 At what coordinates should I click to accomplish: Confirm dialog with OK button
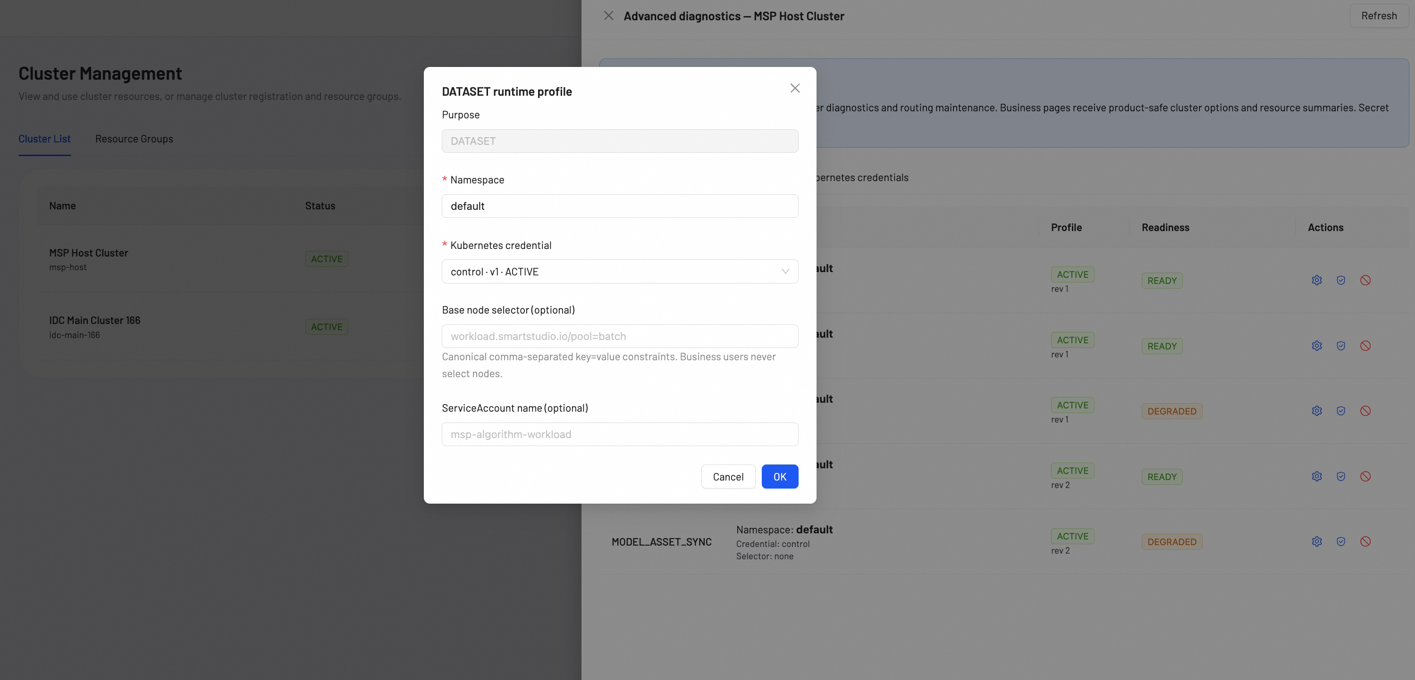coord(779,477)
